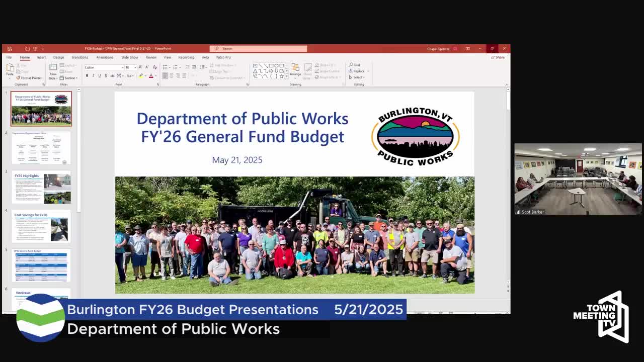
Task: Select slide 2 Organizational Chart thumbnail
Action: click(x=41, y=148)
